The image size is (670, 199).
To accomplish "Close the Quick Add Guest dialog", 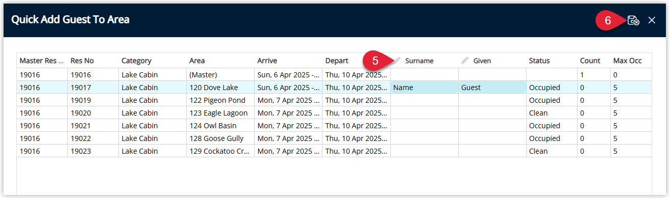I will point(652,20).
